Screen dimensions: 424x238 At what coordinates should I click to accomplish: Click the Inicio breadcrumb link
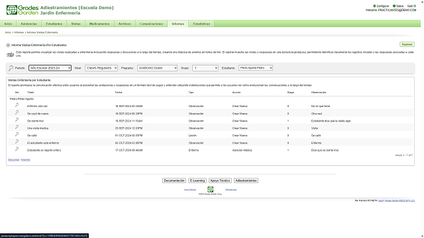tap(8, 32)
